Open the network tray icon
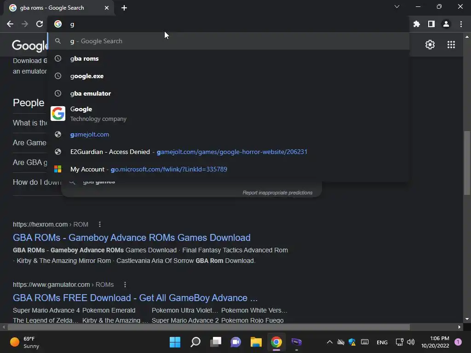 pyautogui.click(x=399, y=342)
